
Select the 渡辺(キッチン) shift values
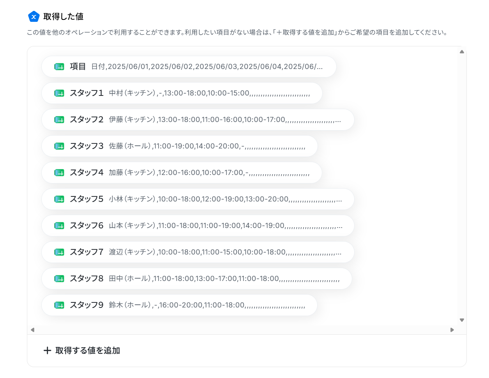(225, 252)
